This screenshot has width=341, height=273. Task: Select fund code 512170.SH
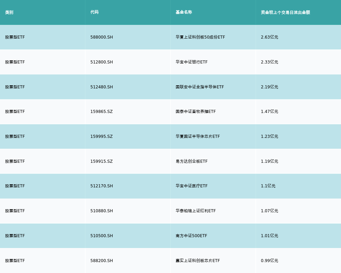pos(102,186)
